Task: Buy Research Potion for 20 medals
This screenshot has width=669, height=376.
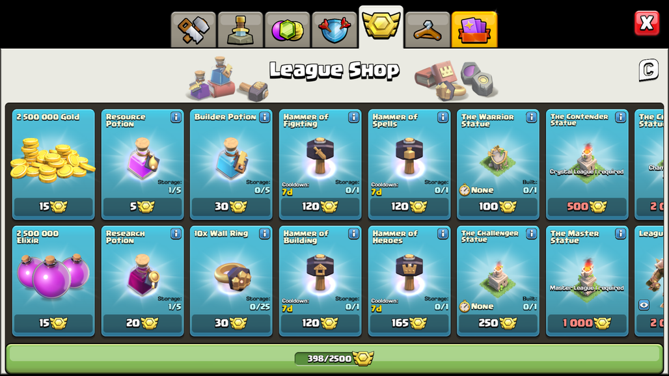Action: (142, 323)
